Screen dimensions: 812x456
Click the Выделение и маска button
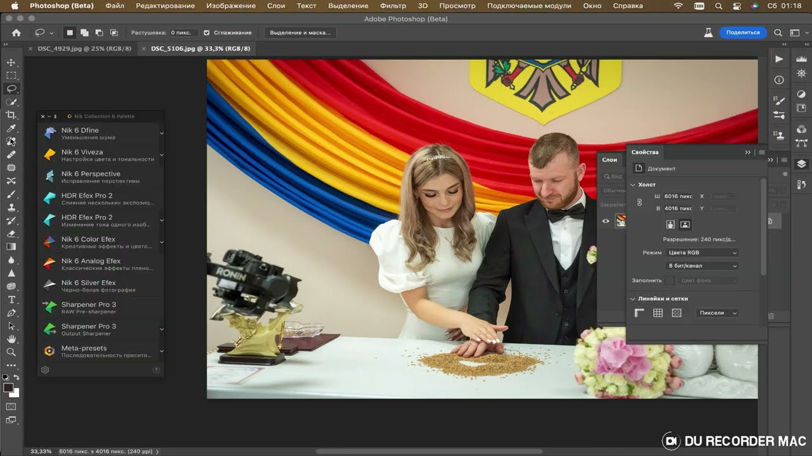coord(300,32)
